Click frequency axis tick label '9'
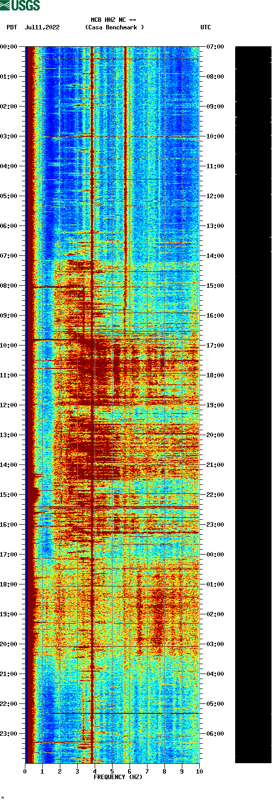The width and height of the screenshot is (275, 803). [x=182, y=771]
